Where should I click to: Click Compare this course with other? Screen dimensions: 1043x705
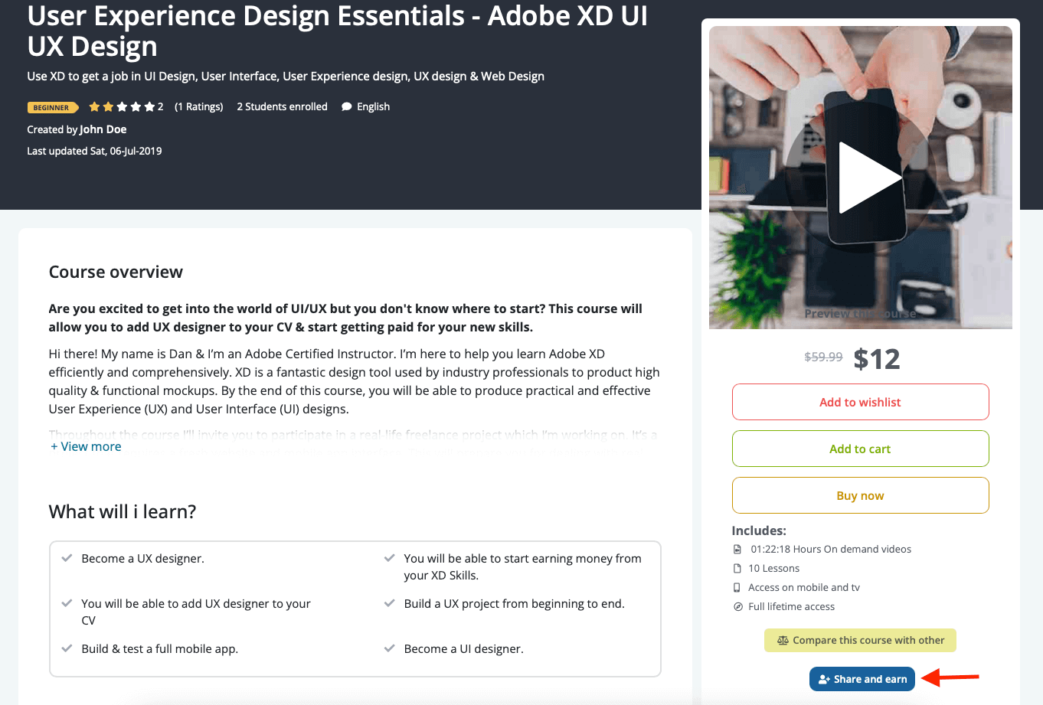pos(860,640)
